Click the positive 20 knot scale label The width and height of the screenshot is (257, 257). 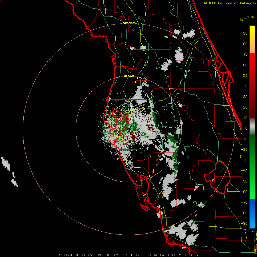pyautogui.click(x=245, y=107)
